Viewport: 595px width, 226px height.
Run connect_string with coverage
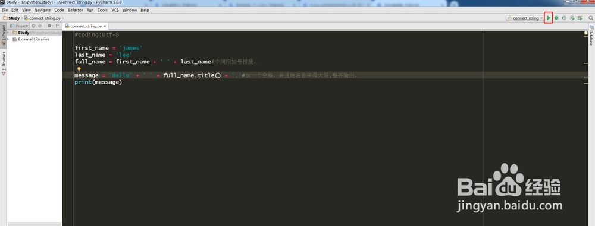564,18
